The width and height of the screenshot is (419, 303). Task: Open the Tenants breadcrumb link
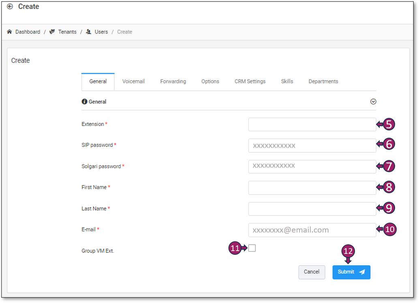[67, 32]
